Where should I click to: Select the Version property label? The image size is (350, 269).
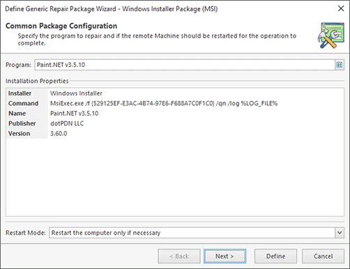tap(20, 134)
